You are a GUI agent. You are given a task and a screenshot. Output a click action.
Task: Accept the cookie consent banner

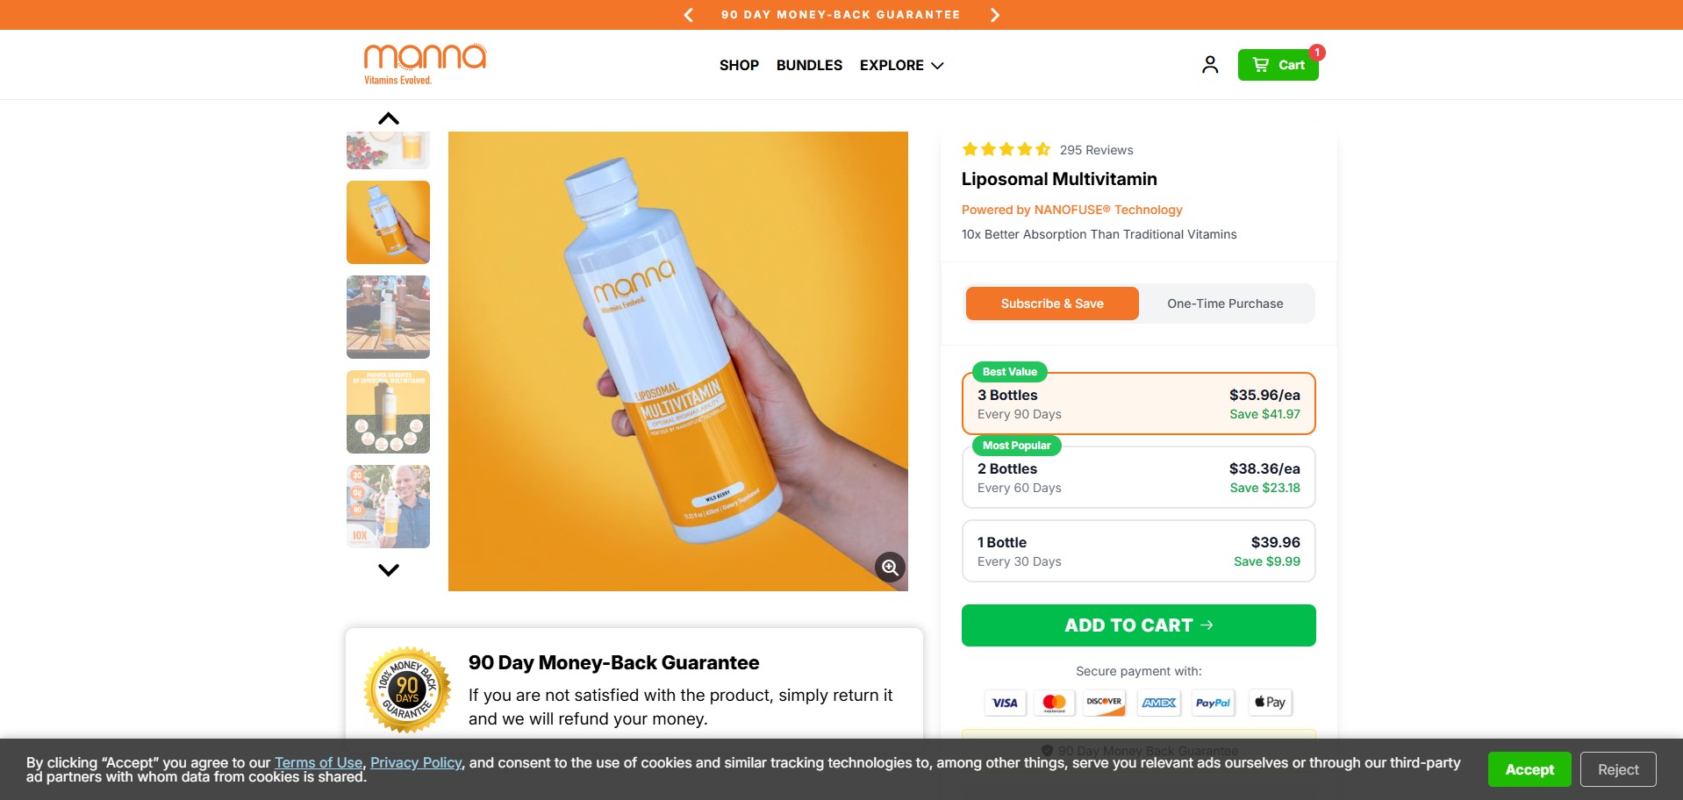[1529, 769]
